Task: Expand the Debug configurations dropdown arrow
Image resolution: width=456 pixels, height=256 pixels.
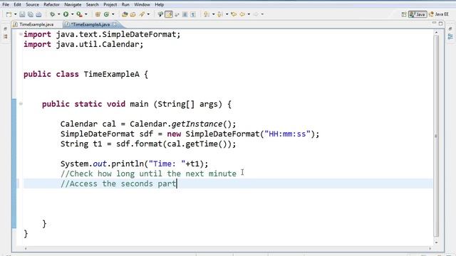Action: (58, 14)
